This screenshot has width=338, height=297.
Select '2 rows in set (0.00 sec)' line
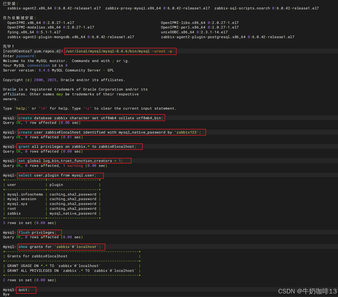[x=30, y=280]
